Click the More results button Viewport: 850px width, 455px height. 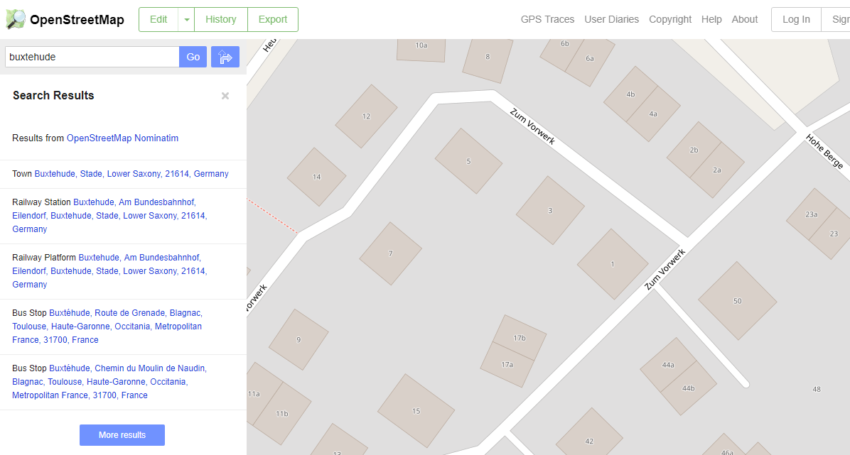(122, 435)
